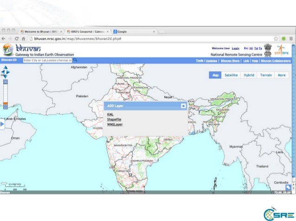
Task: Click the Government of India emblem
Action: point(268,50)
